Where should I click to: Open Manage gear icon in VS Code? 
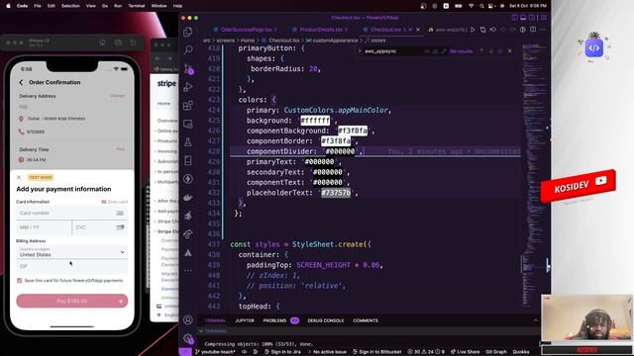point(188,338)
